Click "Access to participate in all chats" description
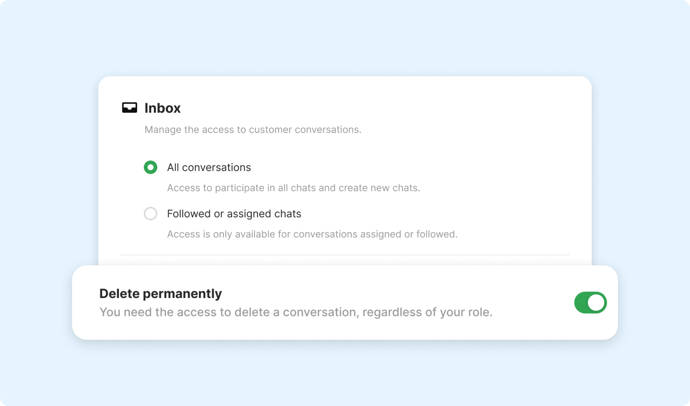This screenshot has height=406, width=690. [x=293, y=188]
